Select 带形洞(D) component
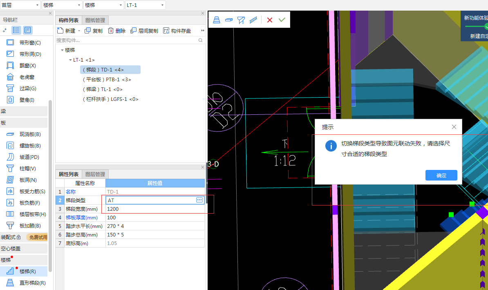The height and width of the screenshot is (290, 488). click(24, 54)
